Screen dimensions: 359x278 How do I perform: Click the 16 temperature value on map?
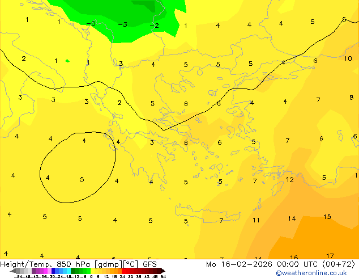tap(294, 257)
